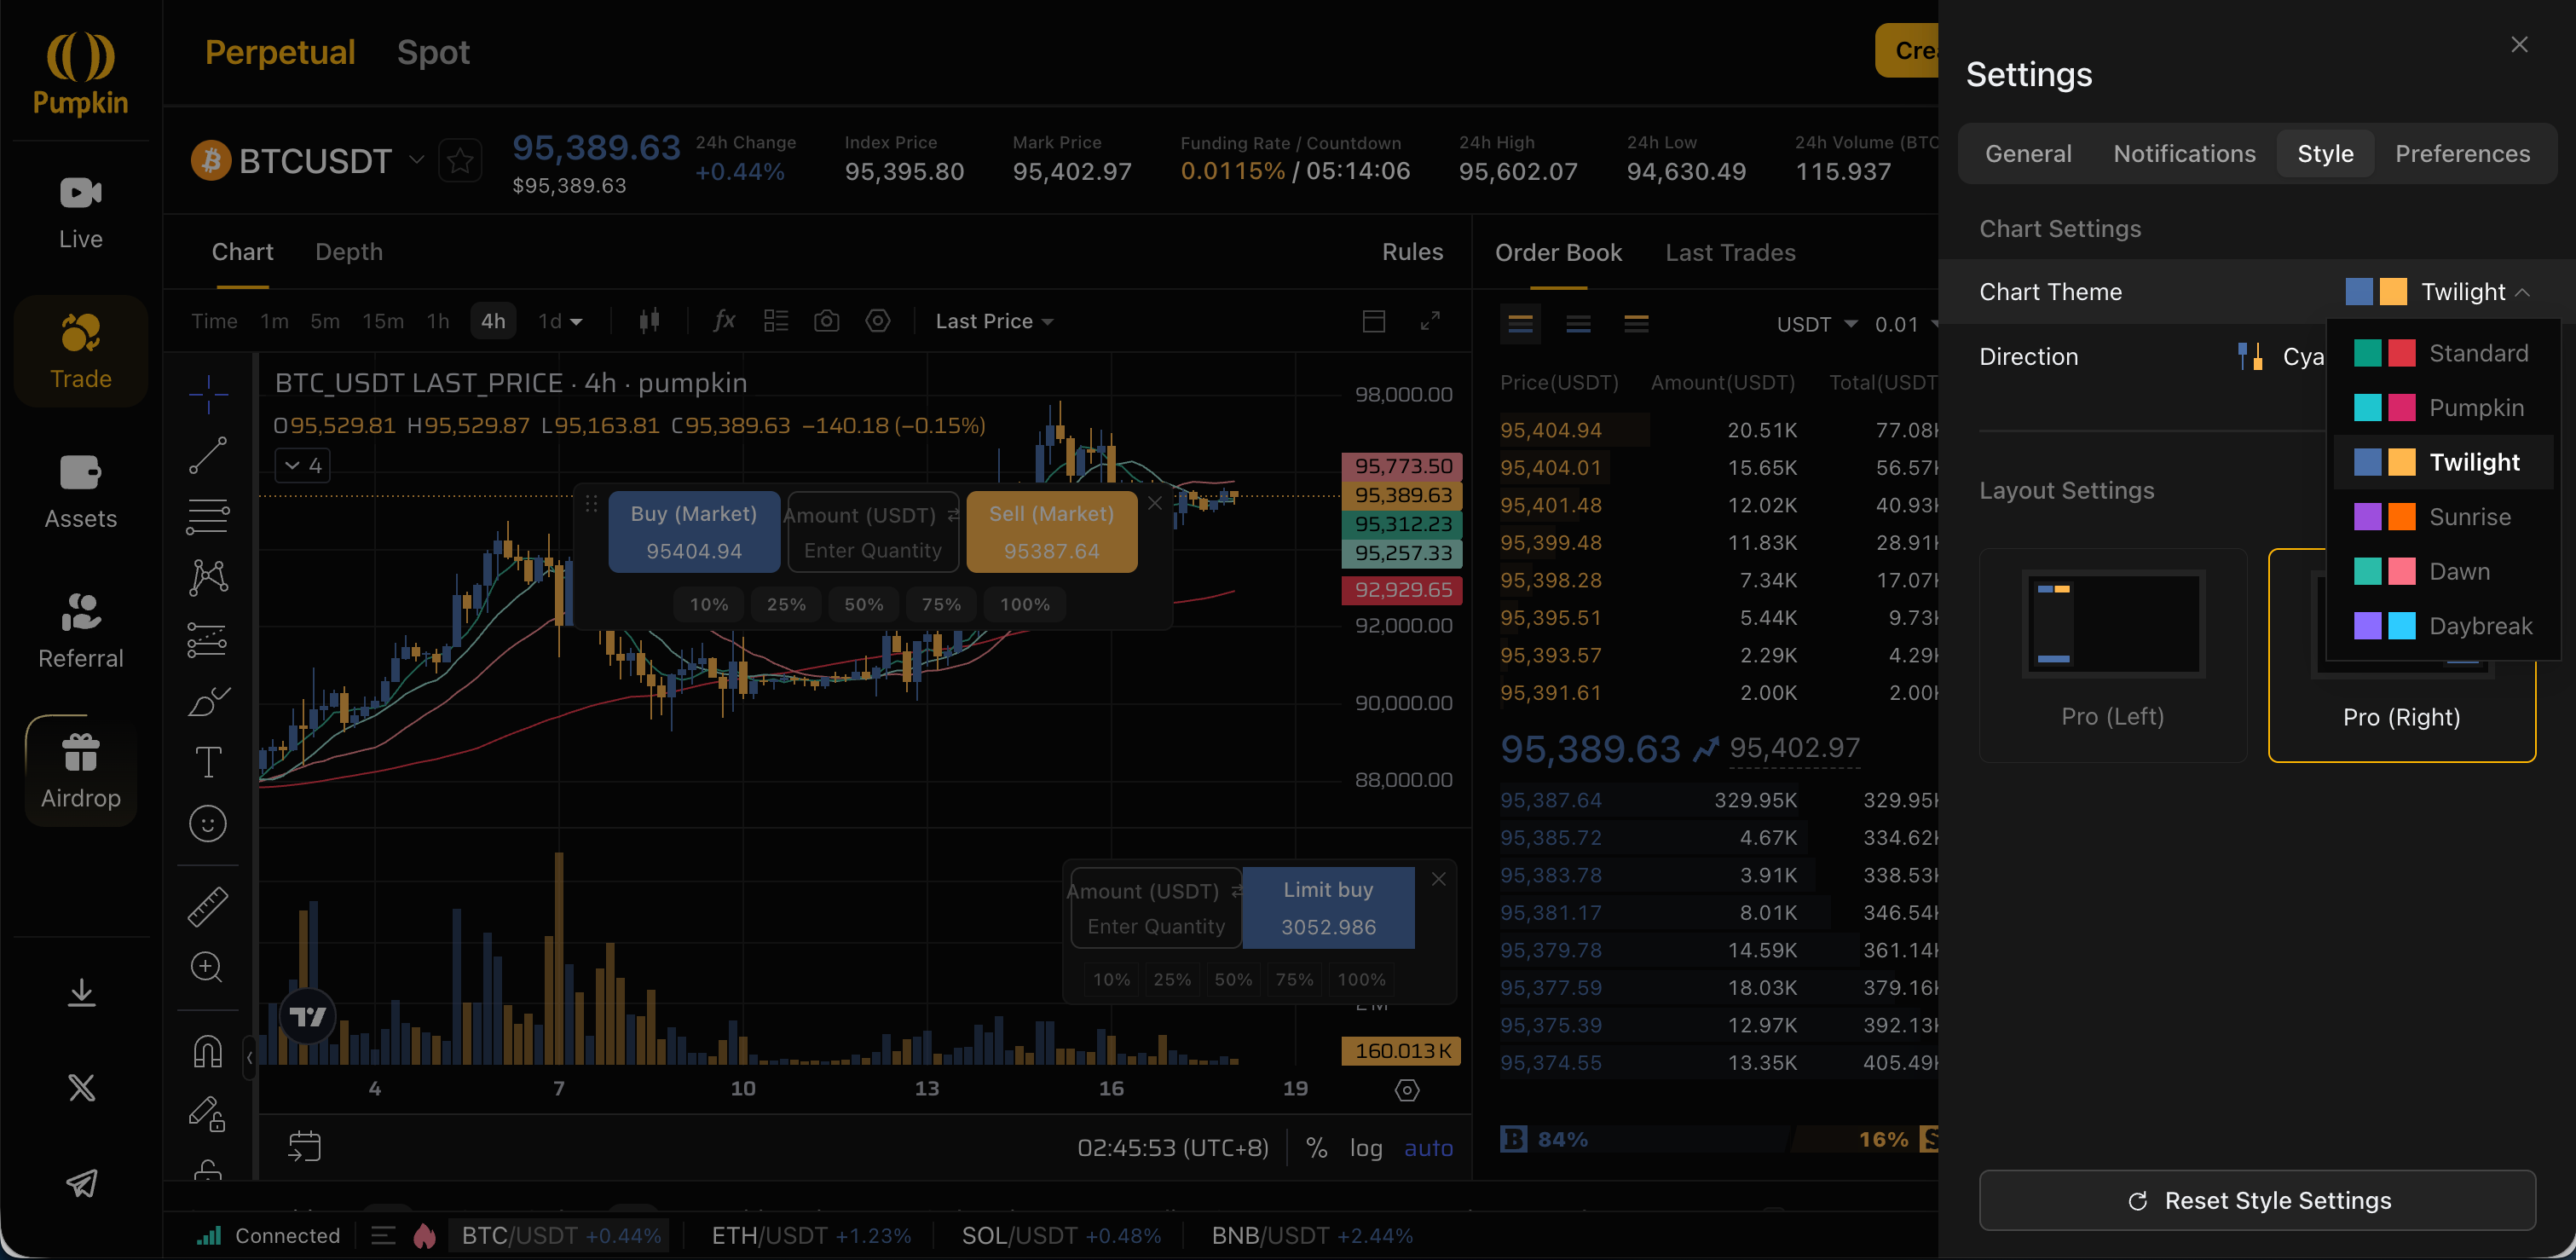Click the chart screenshot camera icon

826,321
